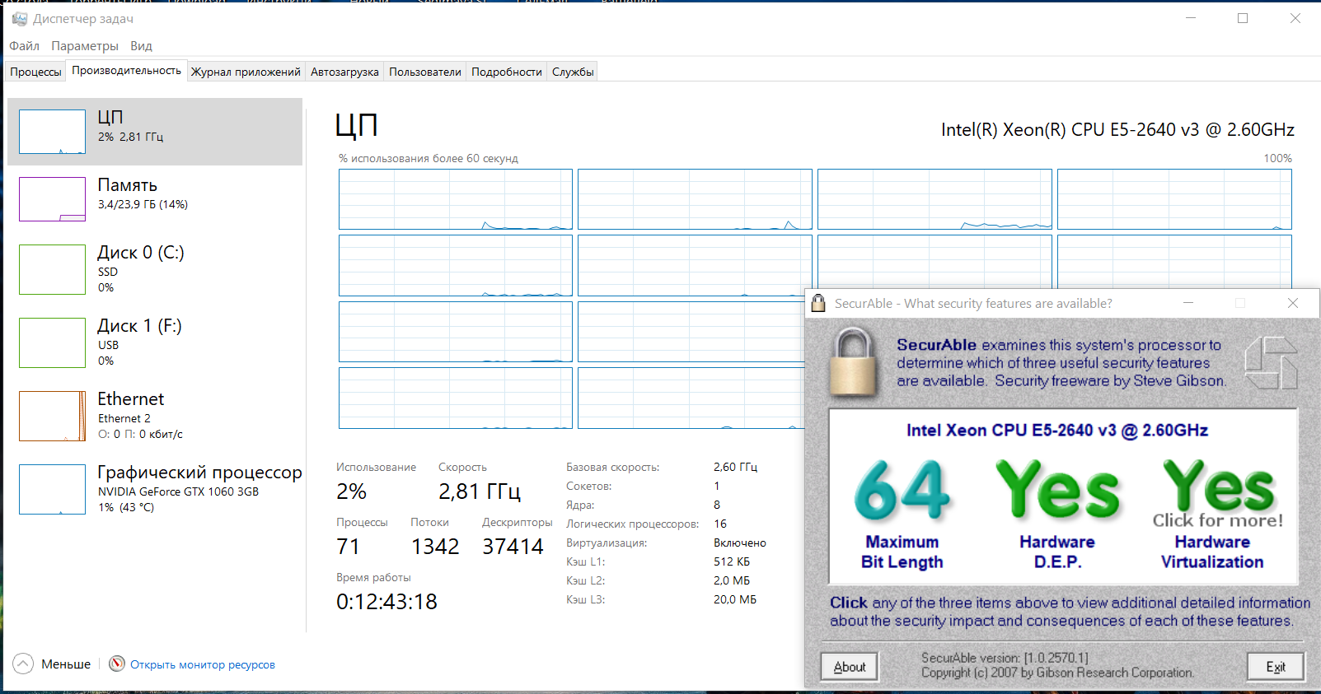
Task: Click the Exit button in SecurAble
Action: 1276,667
